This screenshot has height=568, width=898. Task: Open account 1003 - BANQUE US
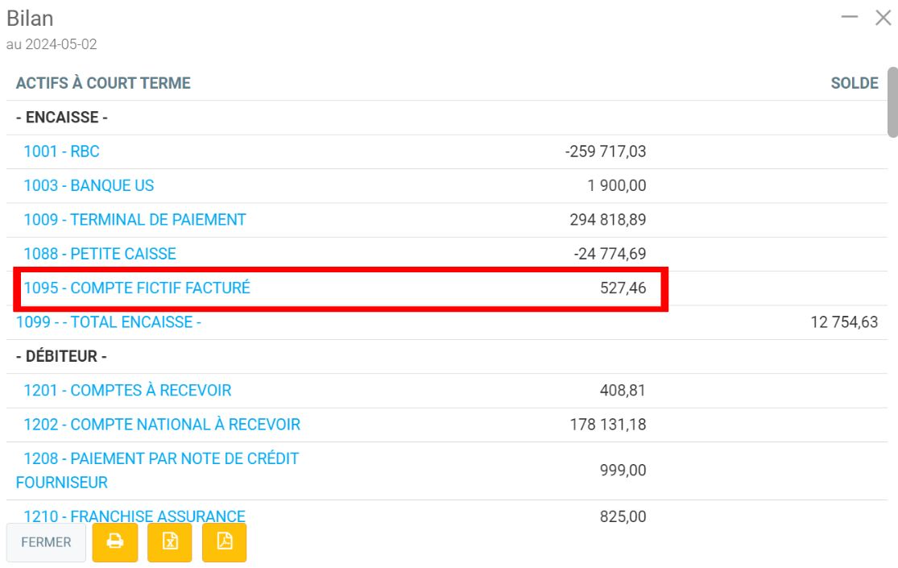89,185
